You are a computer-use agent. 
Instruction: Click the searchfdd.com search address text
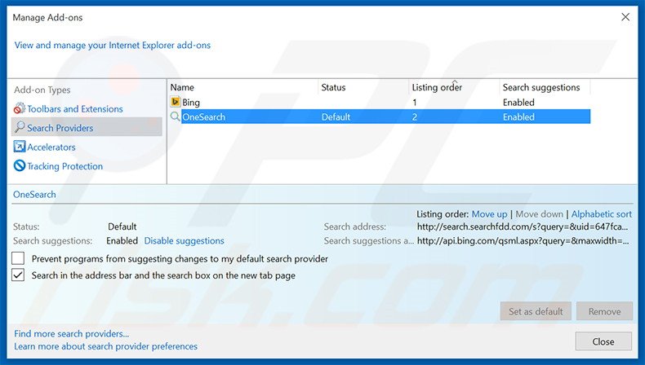523,226
